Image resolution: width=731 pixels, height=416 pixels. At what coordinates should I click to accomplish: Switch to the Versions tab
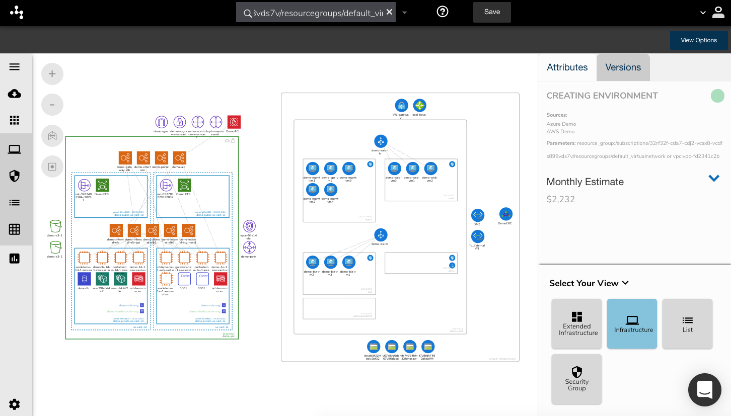pos(623,67)
